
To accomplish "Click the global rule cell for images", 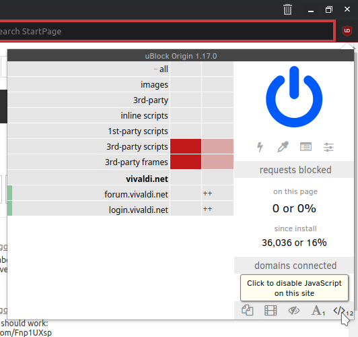I will (186, 84).
